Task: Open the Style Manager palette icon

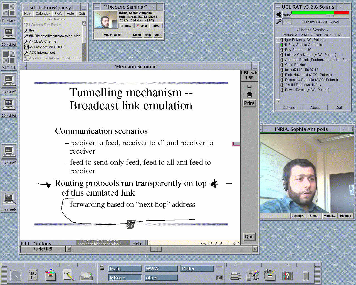Action: click(x=253, y=275)
